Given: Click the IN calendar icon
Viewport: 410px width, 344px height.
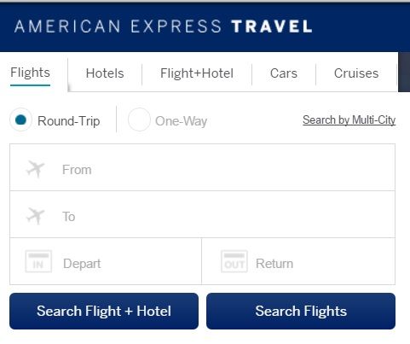Looking at the screenshot, I should pyautogui.click(x=38, y=261).
